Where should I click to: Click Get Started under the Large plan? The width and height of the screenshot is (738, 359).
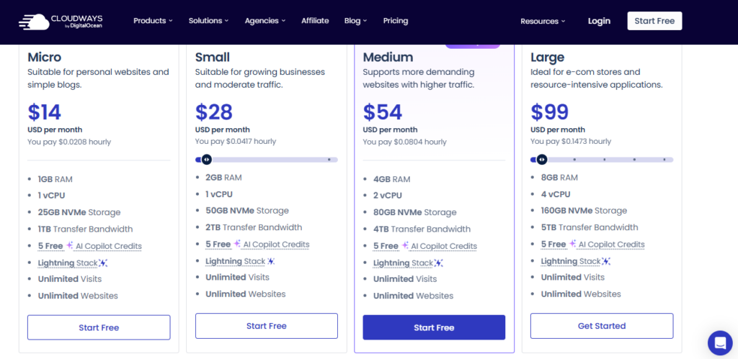(x=602, y=326)
